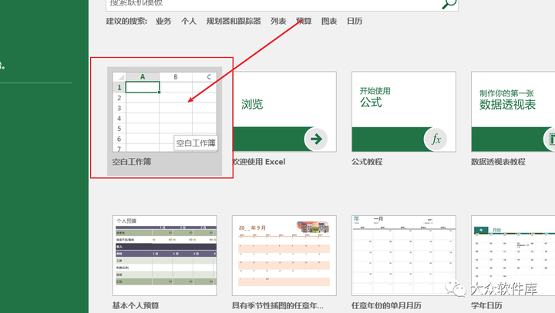Click the 空白工作簿 caption label

[x=132, y=162]
